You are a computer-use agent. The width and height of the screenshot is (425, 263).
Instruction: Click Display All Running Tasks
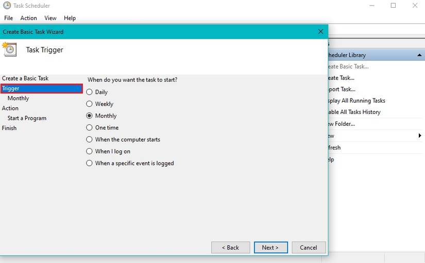(x=356, y=101)
